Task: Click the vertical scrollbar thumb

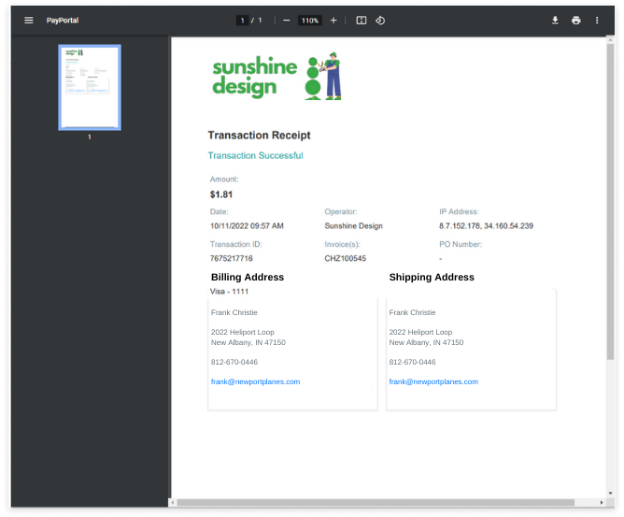Action: [610, 201]
